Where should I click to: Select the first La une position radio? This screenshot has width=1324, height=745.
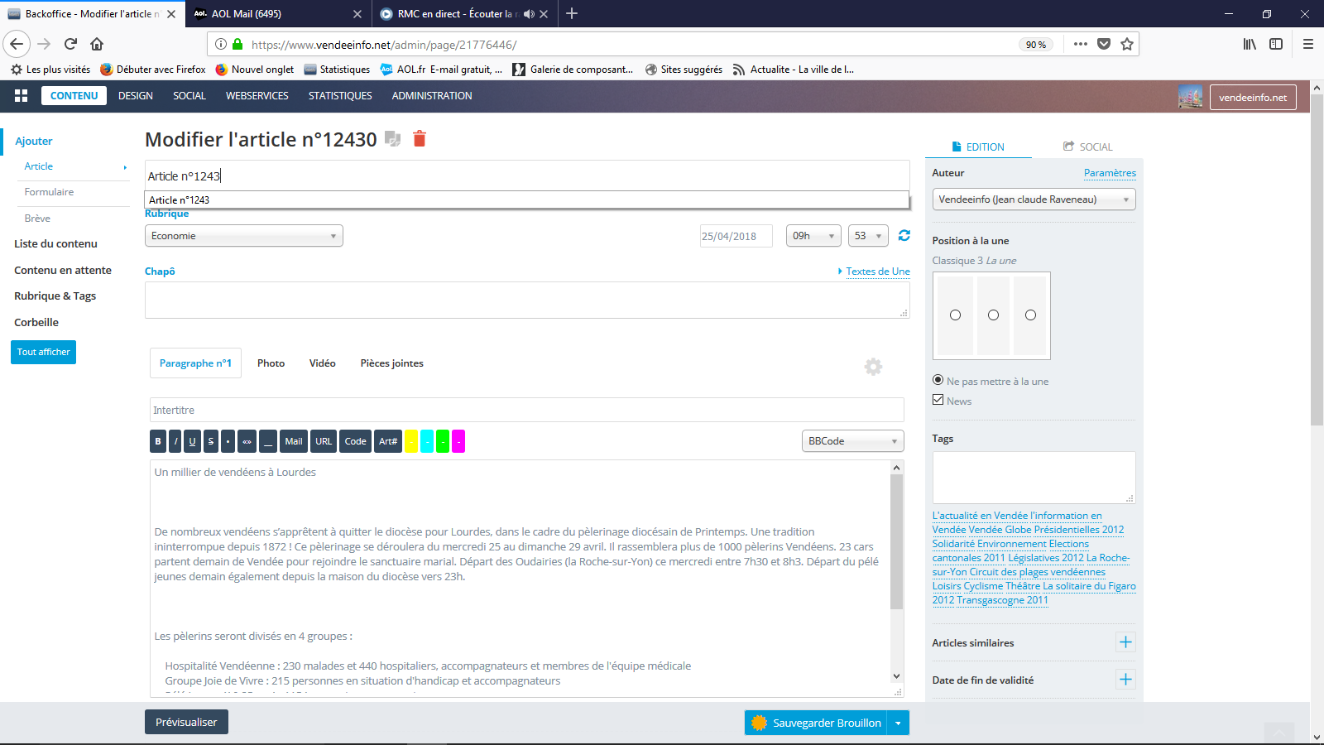tap(955, 315)
